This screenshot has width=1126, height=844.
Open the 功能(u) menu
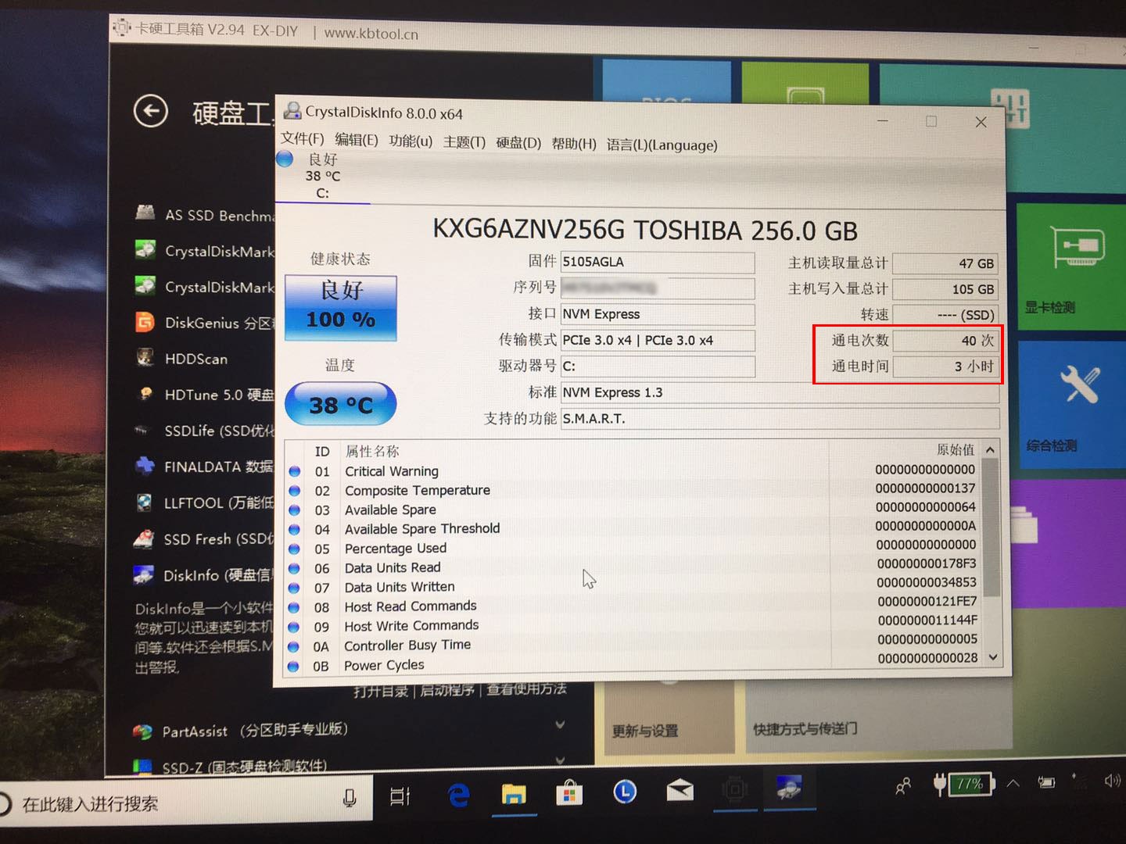[411, 141]
